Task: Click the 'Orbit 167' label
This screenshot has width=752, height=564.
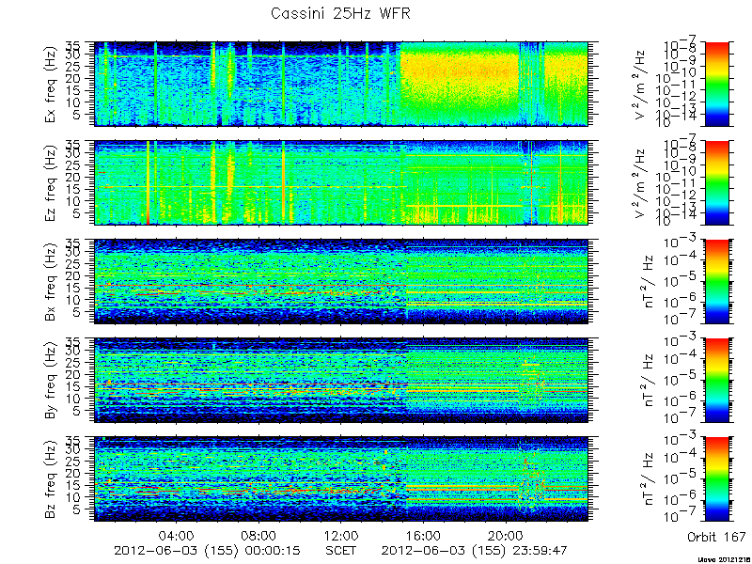Action: pyautogui.click(x=716, y=537)
